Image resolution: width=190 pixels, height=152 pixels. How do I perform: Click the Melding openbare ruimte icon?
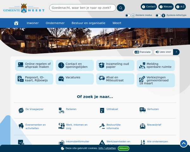[x=142, y=65]
